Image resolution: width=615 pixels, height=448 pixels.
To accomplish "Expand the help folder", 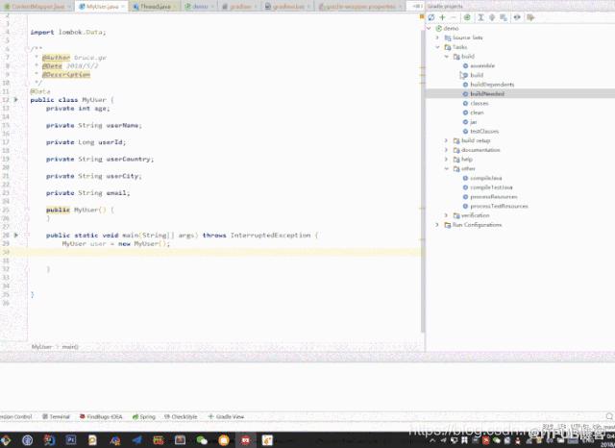I will [x=446, y=160].
